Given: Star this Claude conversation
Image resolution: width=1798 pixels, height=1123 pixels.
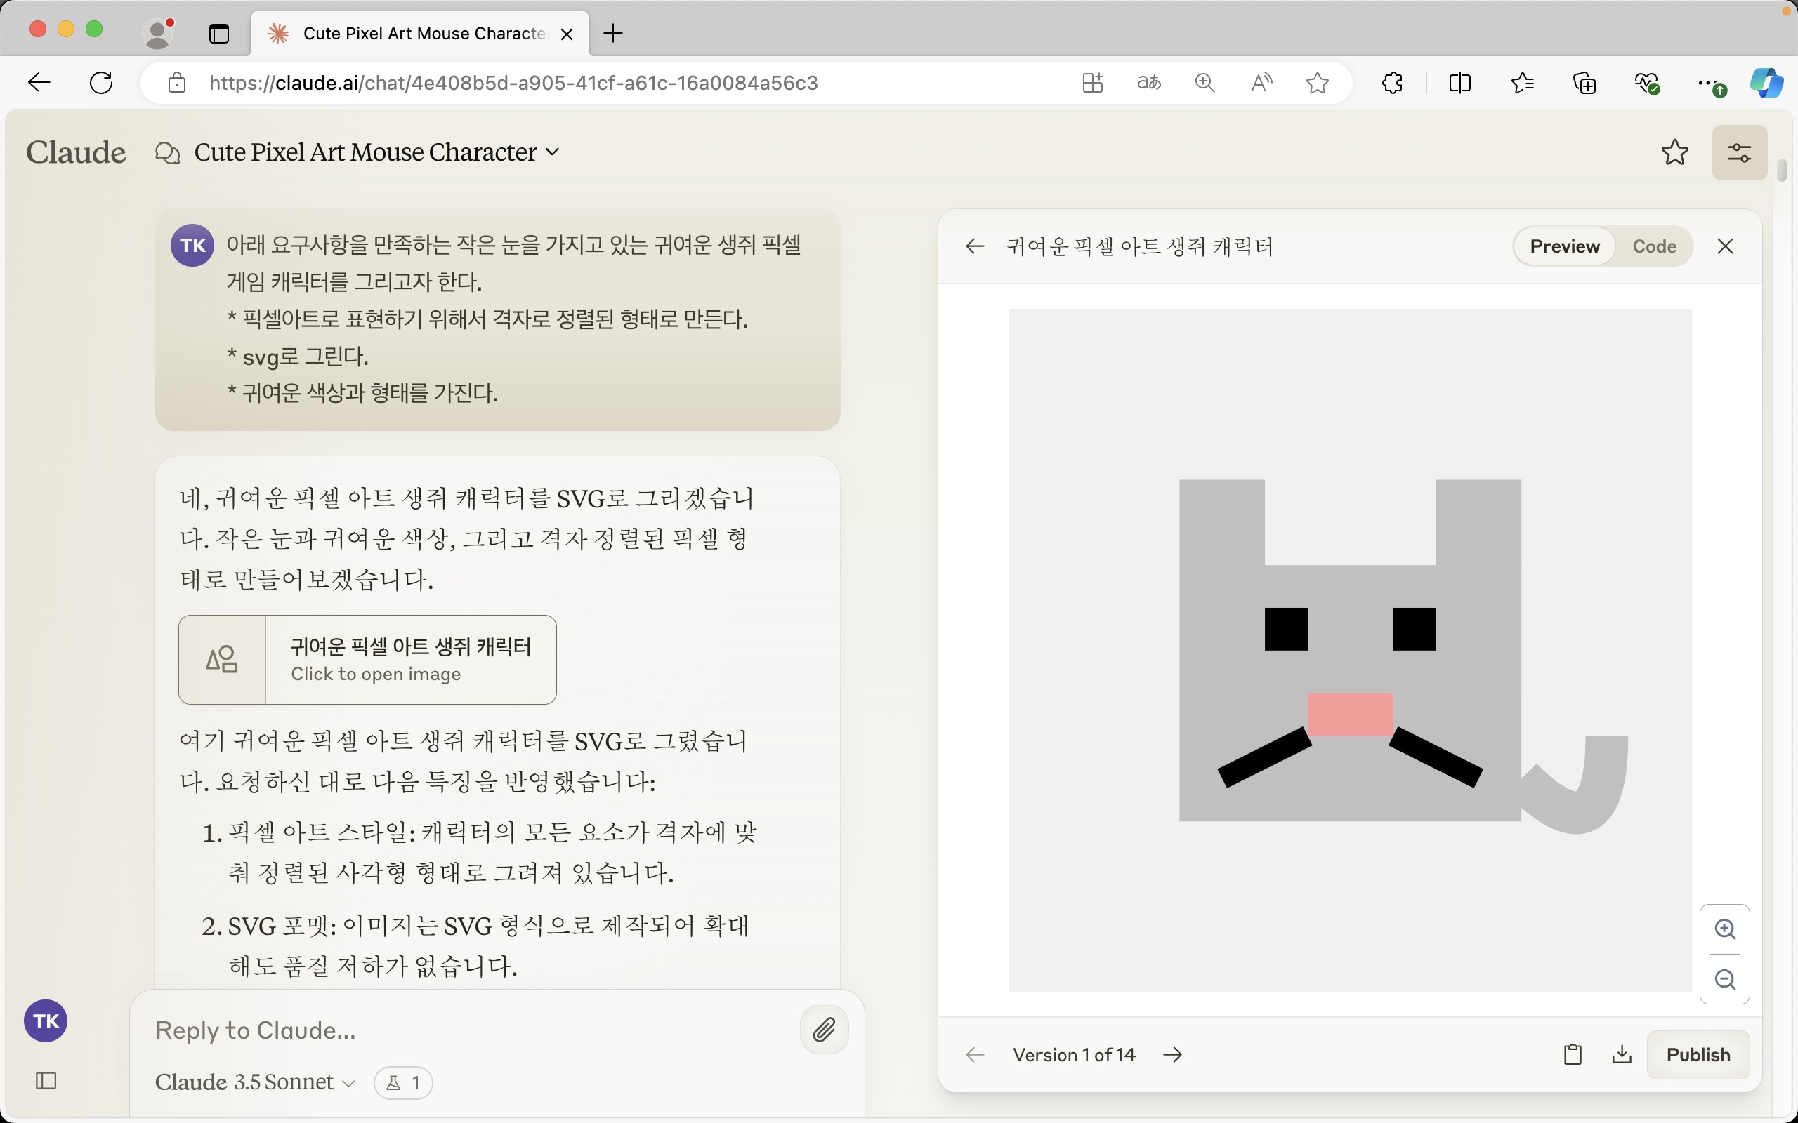Looking at the screenshot, I should point(1674,152).
